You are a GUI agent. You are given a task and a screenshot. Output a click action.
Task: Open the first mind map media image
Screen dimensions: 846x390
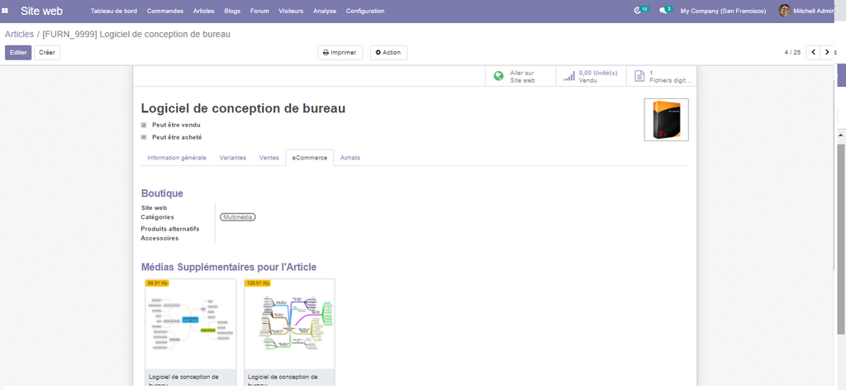coord(190,323)
